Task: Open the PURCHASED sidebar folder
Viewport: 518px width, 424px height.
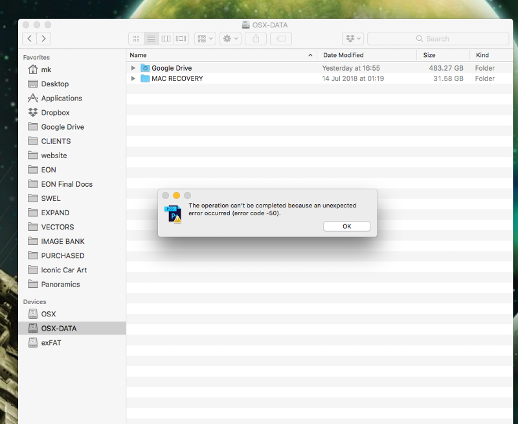Action: point(72,255)
